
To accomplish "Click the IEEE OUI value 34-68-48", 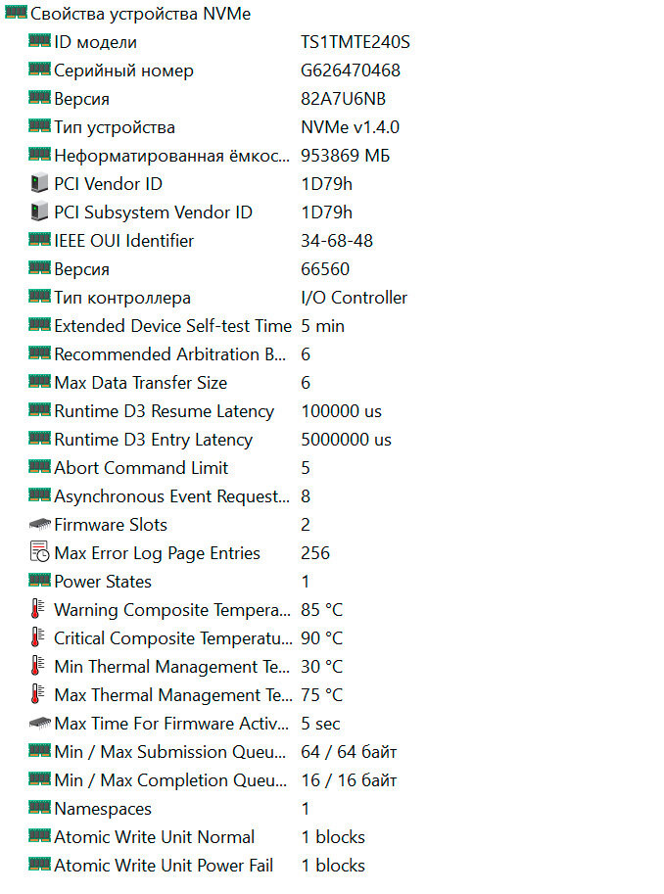I will click(x=337, y=241).
